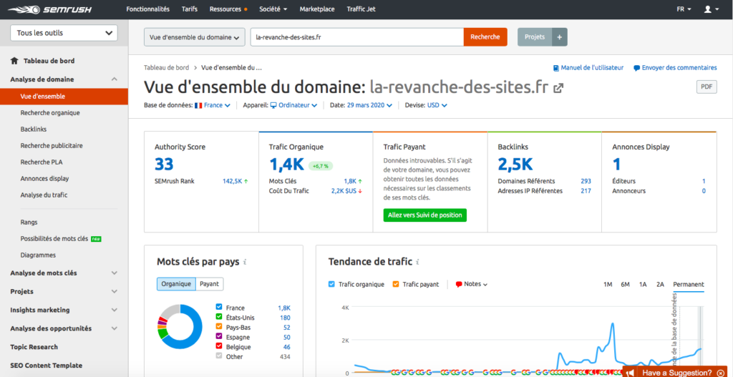This screenshot has height=377, width=733.
Task: Open the Date 29 mars 2020 dropdown
Action: [x=369, y=106]
